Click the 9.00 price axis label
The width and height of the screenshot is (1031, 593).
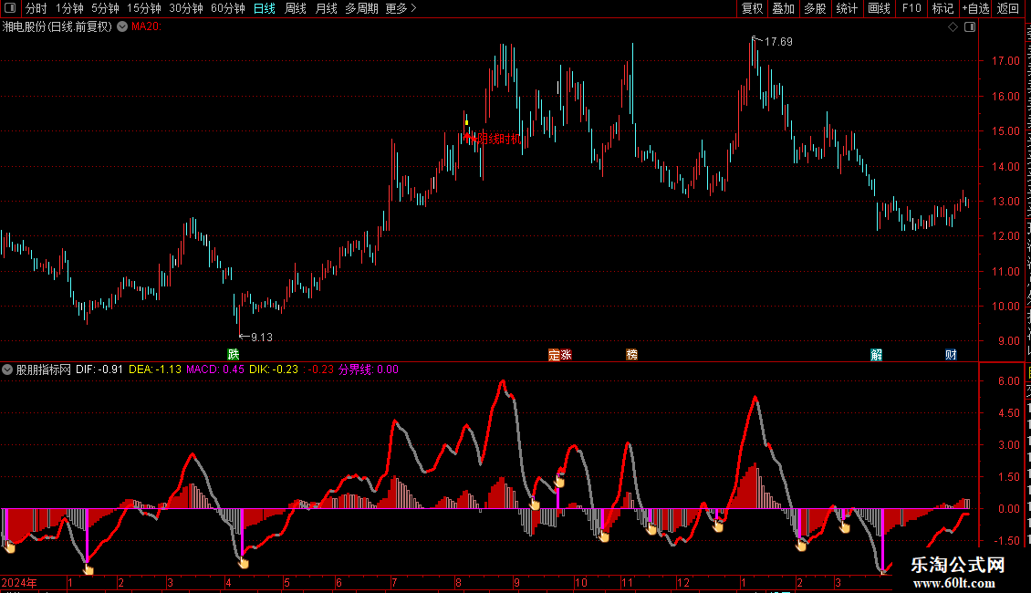tap(1008, 341)
